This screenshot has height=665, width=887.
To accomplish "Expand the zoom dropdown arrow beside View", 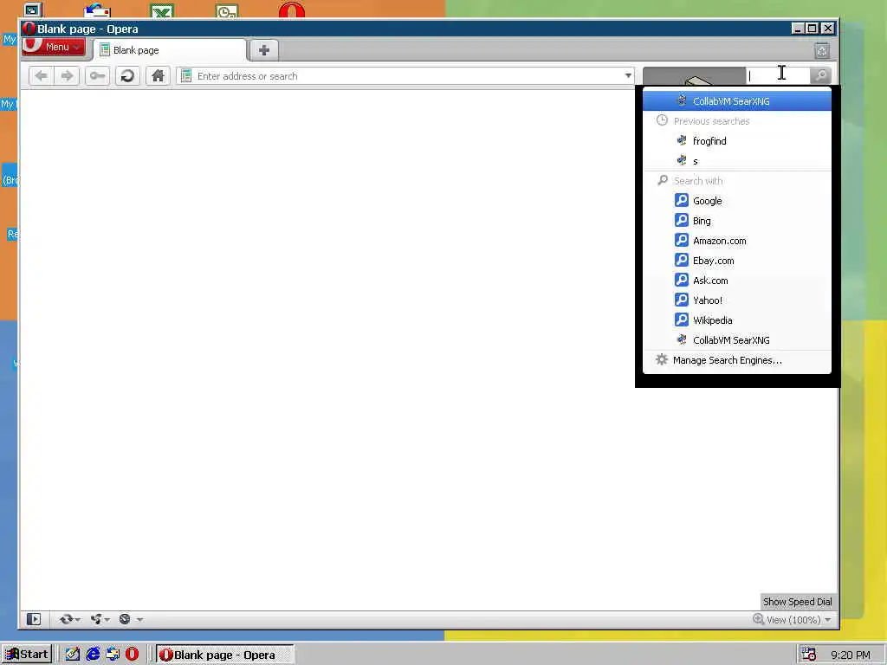I will (828, 620).
